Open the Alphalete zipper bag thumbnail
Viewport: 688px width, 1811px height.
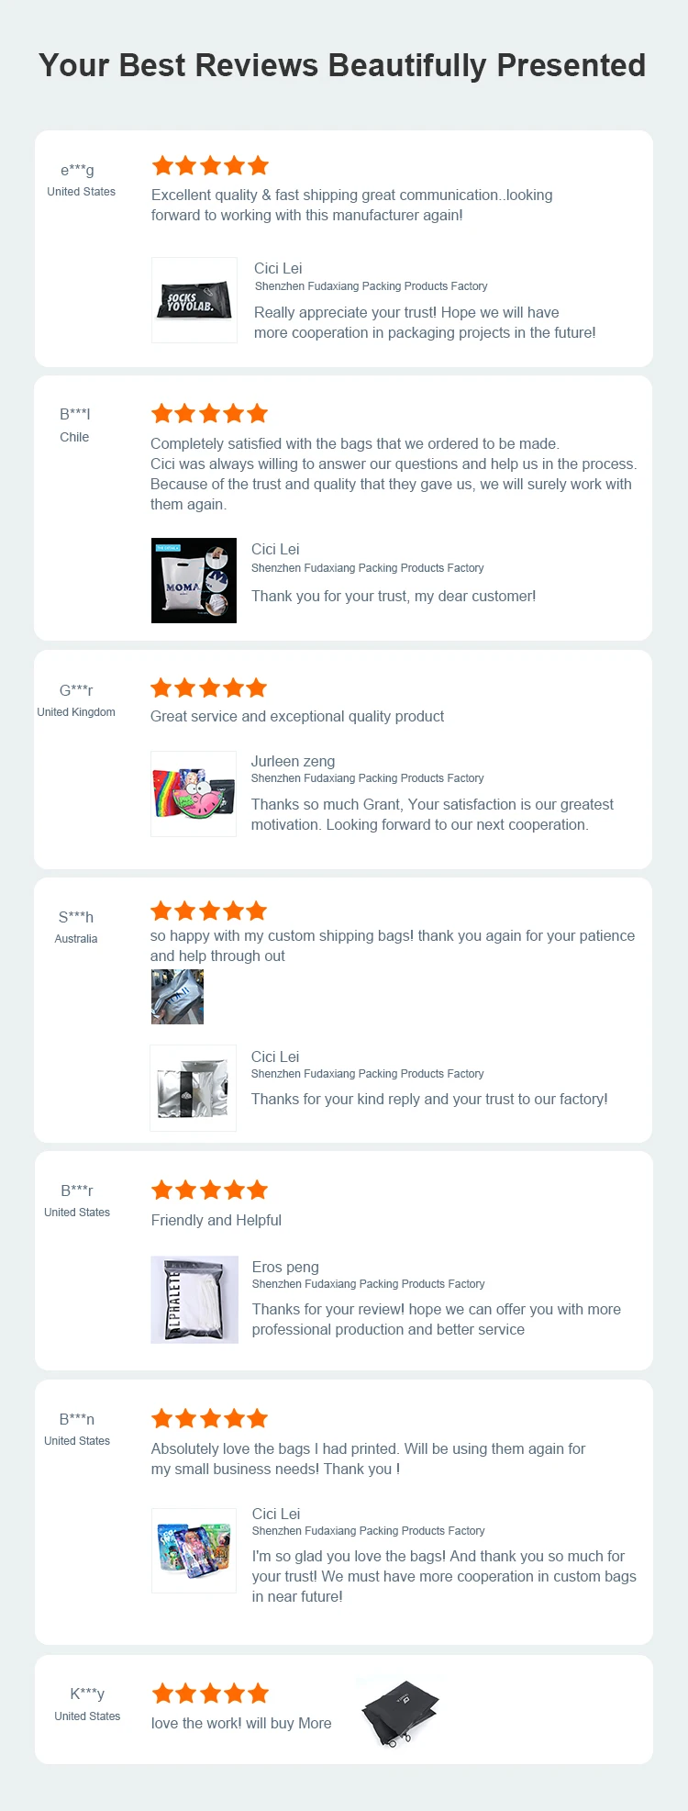tap(194, 1300)
